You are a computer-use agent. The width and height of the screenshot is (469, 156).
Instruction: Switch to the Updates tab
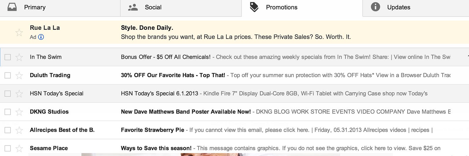click(x=398, y=7)
